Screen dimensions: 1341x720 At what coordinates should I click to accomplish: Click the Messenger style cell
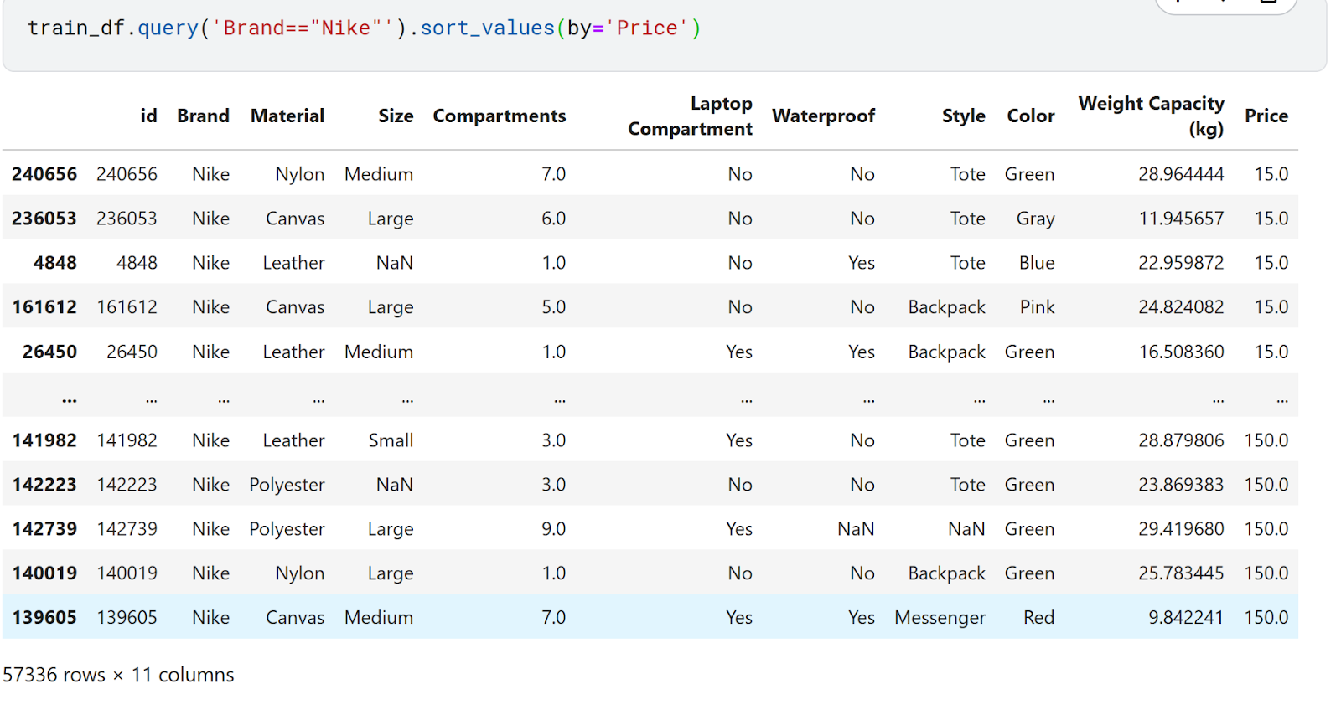940,618
